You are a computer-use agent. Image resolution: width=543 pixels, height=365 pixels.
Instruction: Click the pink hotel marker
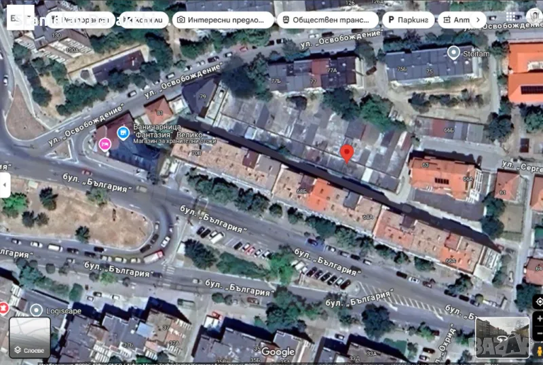[105, 144]
